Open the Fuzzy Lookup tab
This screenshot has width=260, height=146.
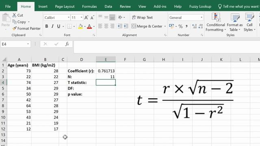tap(200, 6)
